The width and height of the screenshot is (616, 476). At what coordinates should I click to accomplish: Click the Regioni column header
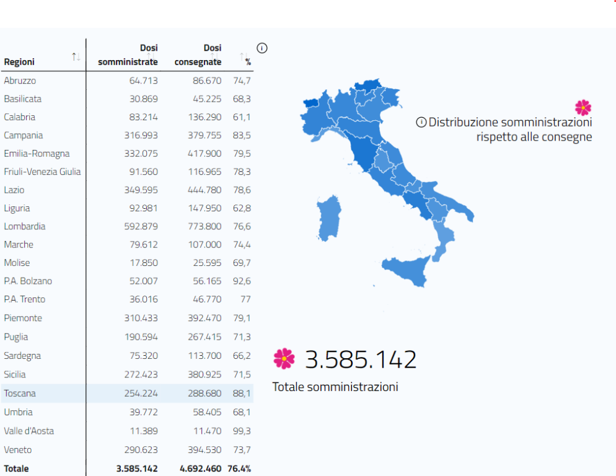[19, 62]
